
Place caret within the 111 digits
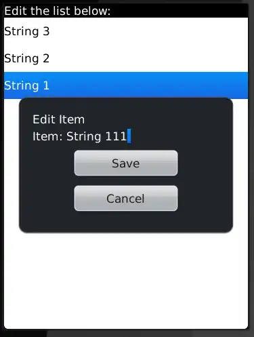[x=116, y=136]
